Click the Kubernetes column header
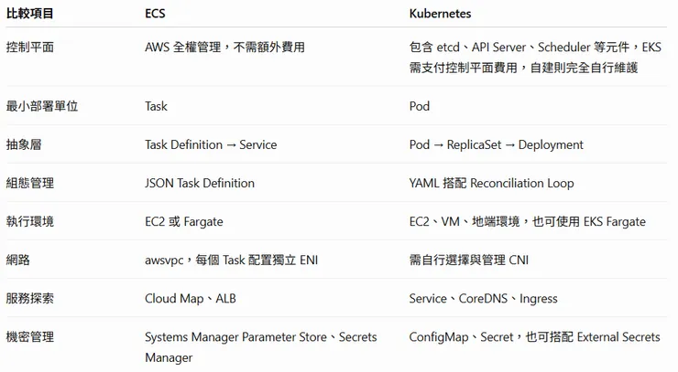Screen dimensions: 678x372 (440, 14)
